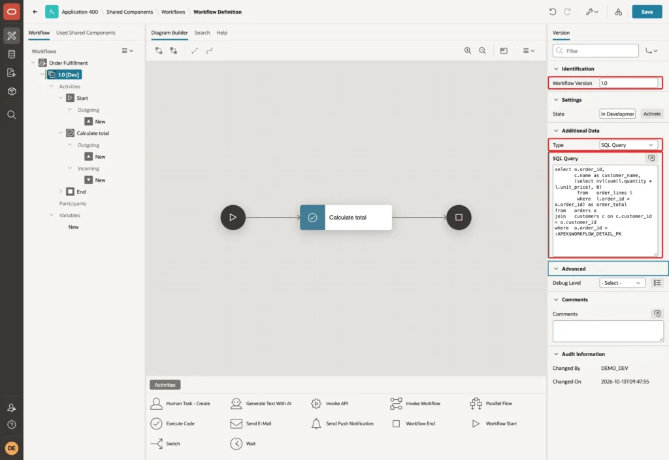
Task: Open Gallery cube icon in sidebar
Action: coord(12,91)
